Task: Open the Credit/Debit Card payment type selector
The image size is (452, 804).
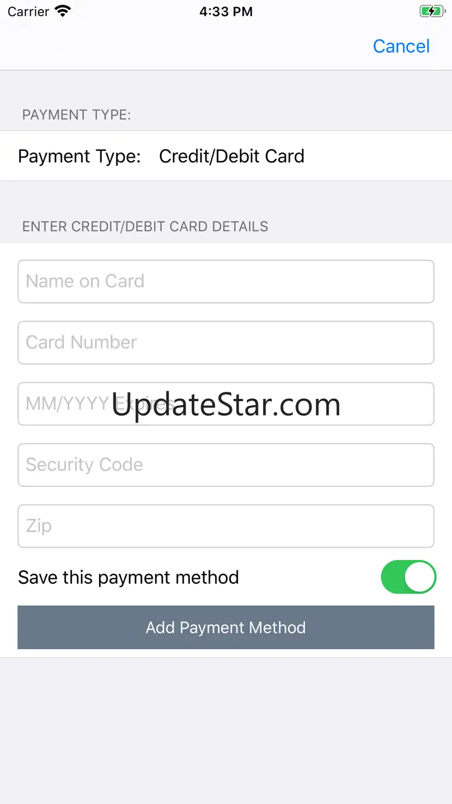Action: pyautogui.click(x=232, y=156)
